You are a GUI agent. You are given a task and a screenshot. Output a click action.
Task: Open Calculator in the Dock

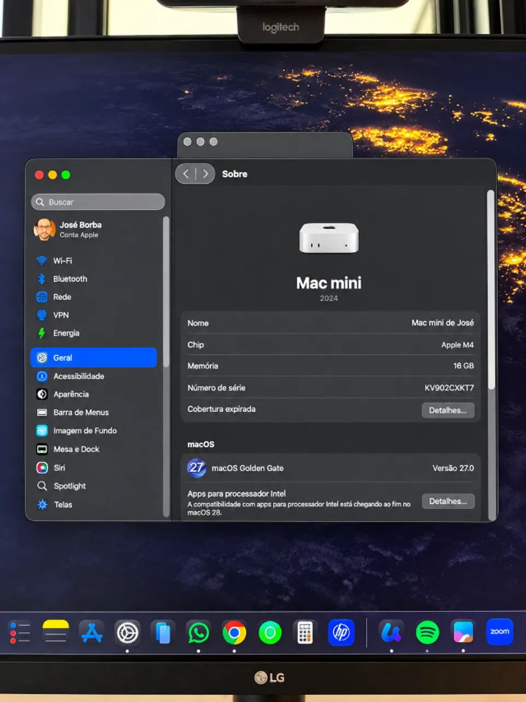pyautogui.click(x=305, y=633)
